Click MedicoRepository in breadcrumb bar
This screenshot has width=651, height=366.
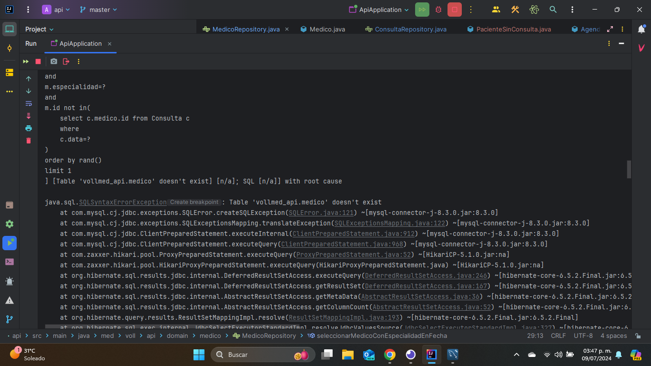(264, 335)
